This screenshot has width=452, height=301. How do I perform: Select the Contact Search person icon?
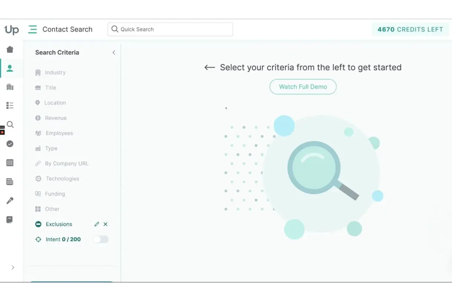[10, 68]
